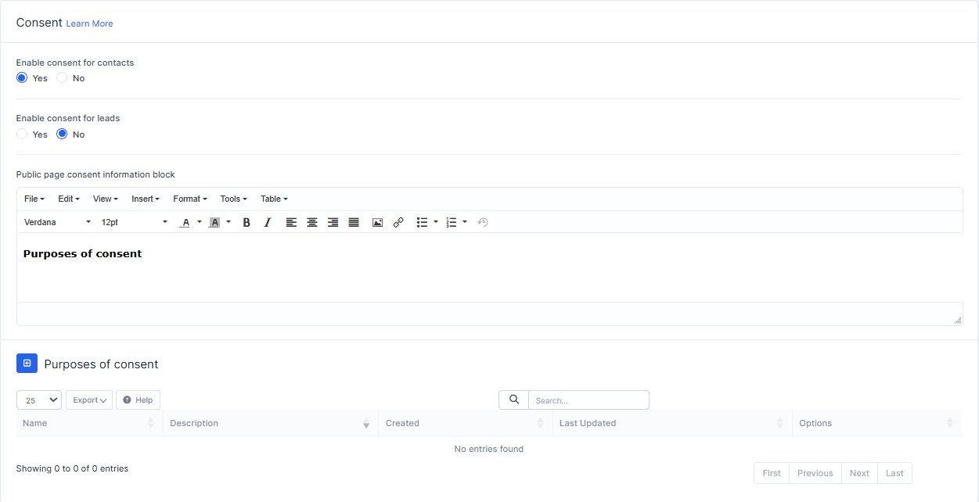
Task: Center align text in editor
Action: click(x=312, y=223)
